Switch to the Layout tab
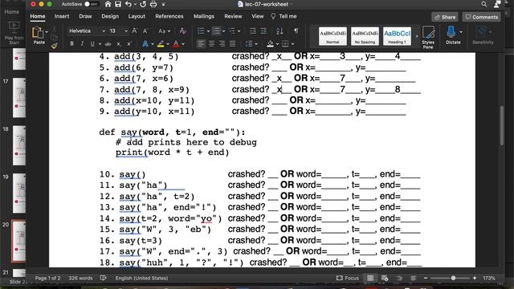 137,16
